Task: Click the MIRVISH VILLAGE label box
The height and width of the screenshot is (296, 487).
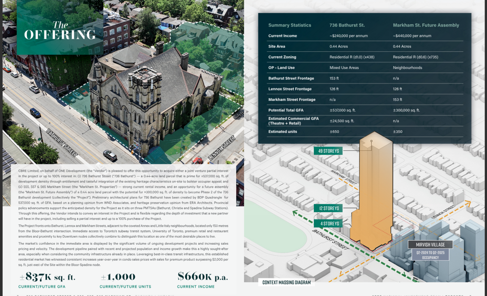Action: [431, 244]
